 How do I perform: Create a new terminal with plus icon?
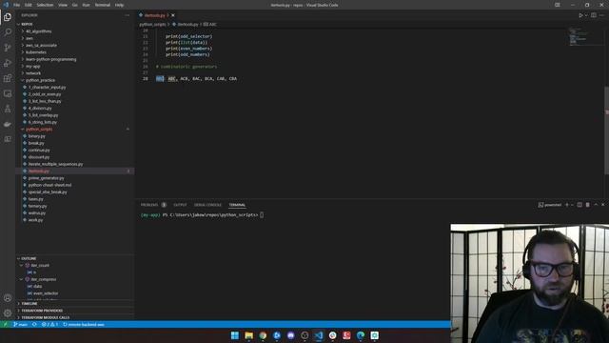[567, 205]
